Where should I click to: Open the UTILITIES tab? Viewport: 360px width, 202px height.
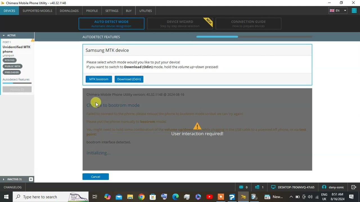pos(146,11)
